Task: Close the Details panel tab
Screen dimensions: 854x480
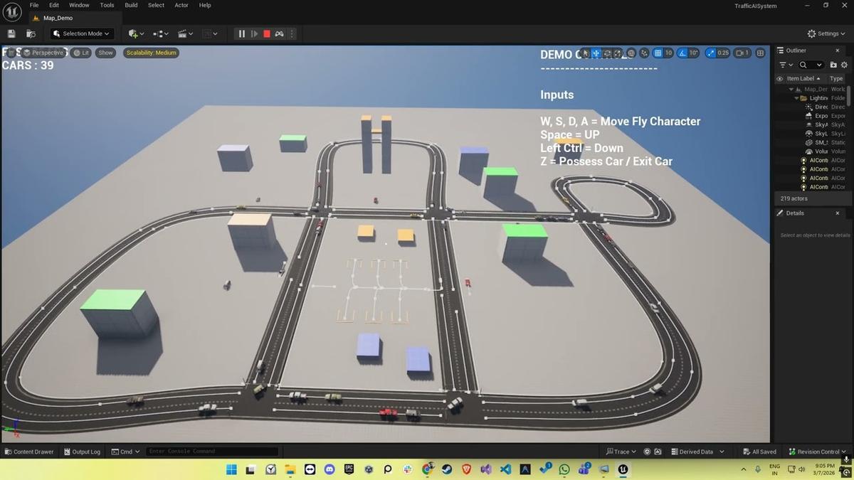Action: [x=837, y=213]
